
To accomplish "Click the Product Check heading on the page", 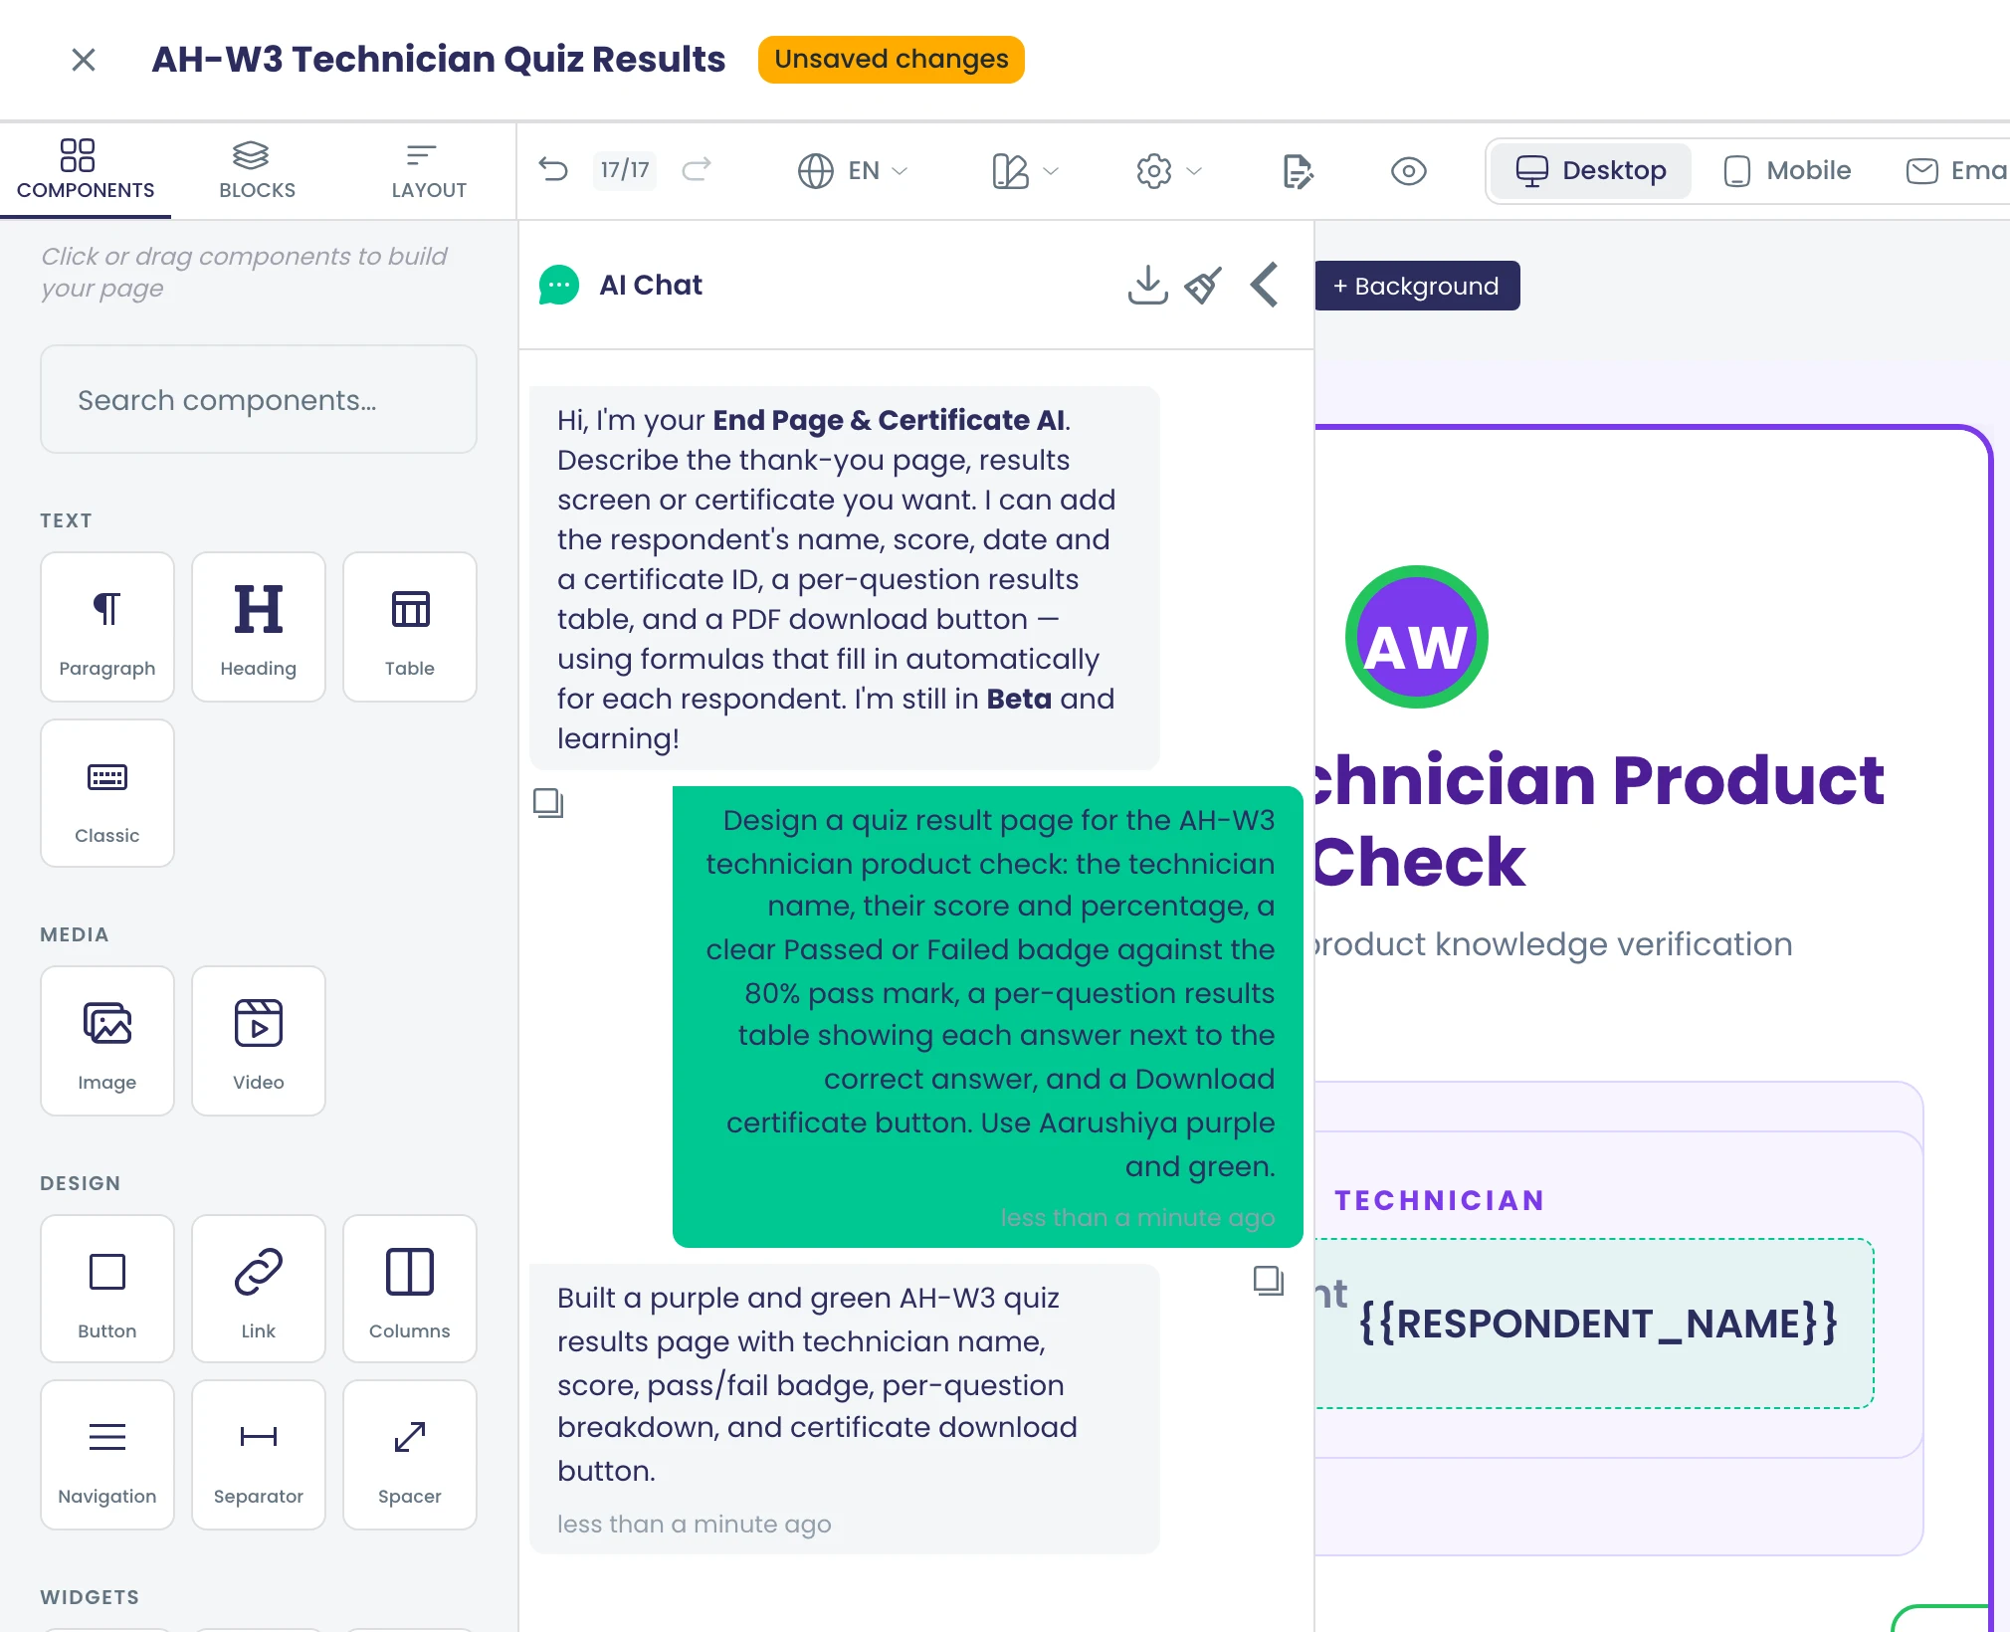I will [x=1598, y=819].
